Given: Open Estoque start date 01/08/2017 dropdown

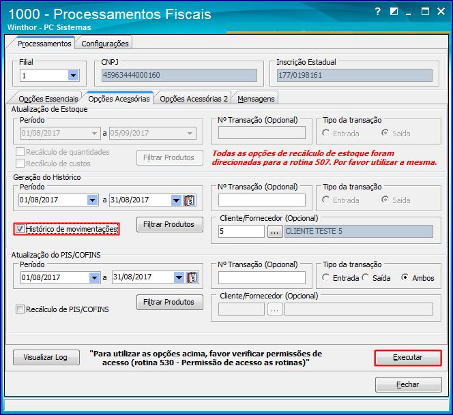Looking at the screenshot, I should click(94, 134).
